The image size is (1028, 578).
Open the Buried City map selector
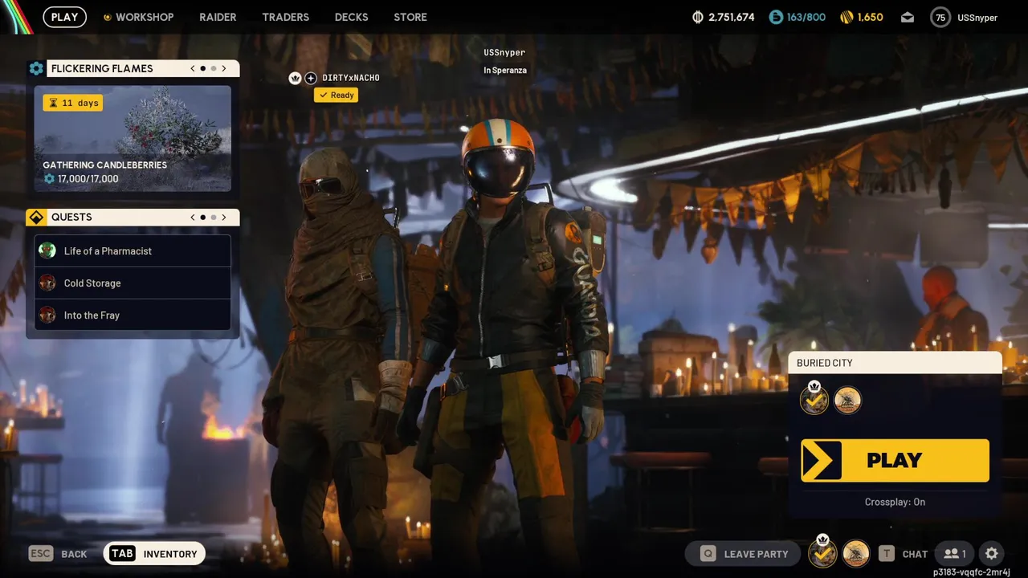[x=895, y=363]
